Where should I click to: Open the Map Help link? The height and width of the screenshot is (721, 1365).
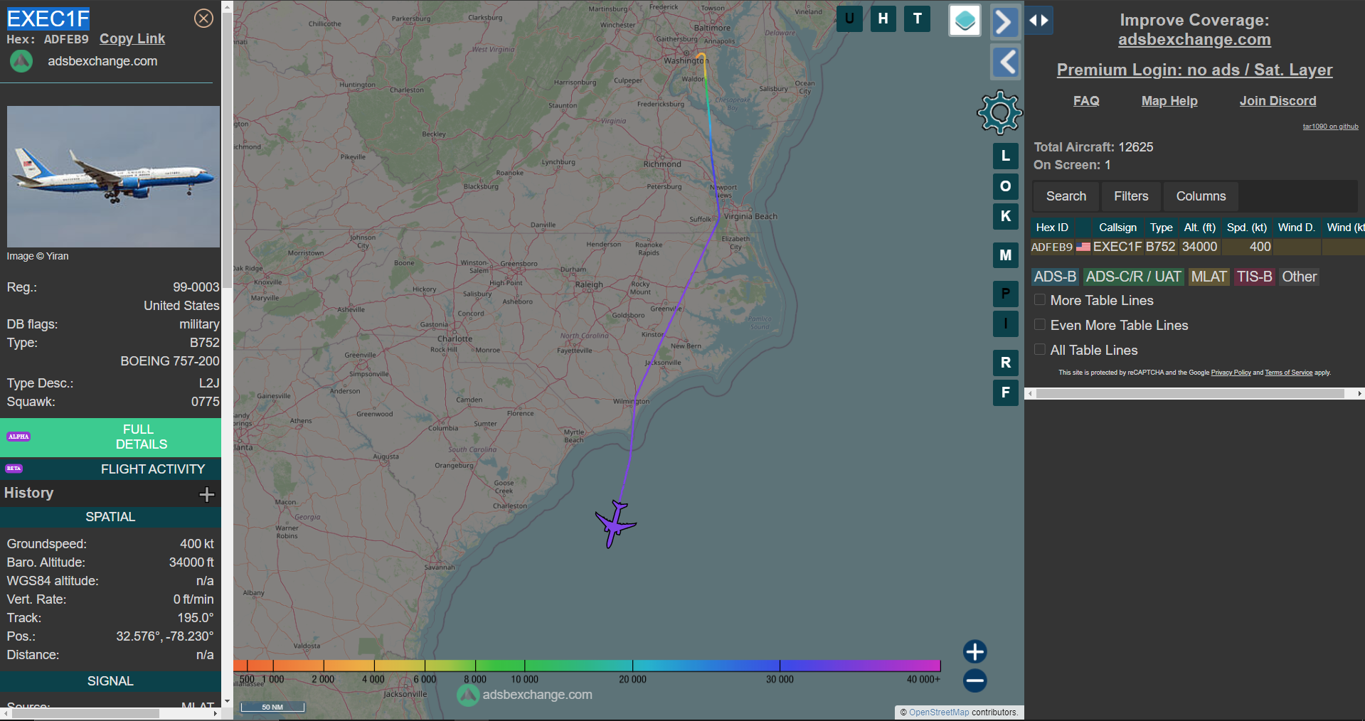click(x=1169, y=101)
